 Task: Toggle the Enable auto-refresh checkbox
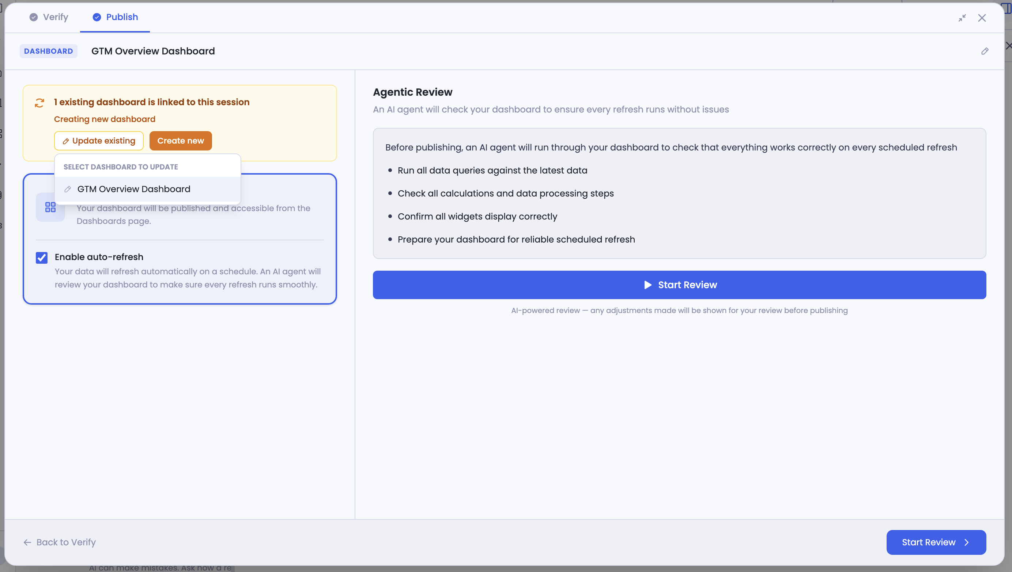[42, 258]
